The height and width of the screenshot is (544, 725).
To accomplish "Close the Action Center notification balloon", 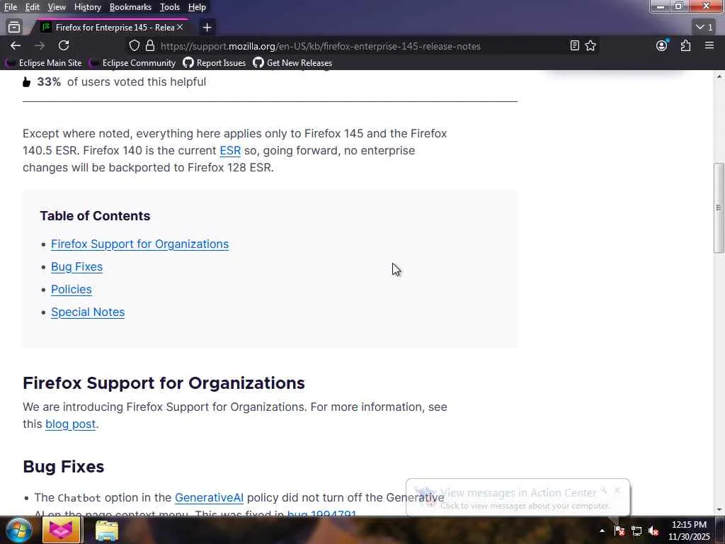I will pyautogui.click(x=617, y=490).
